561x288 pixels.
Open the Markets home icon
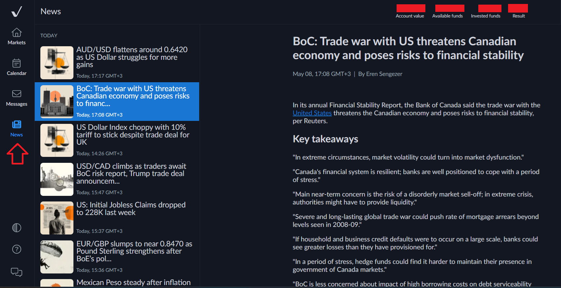coord(17,33)
